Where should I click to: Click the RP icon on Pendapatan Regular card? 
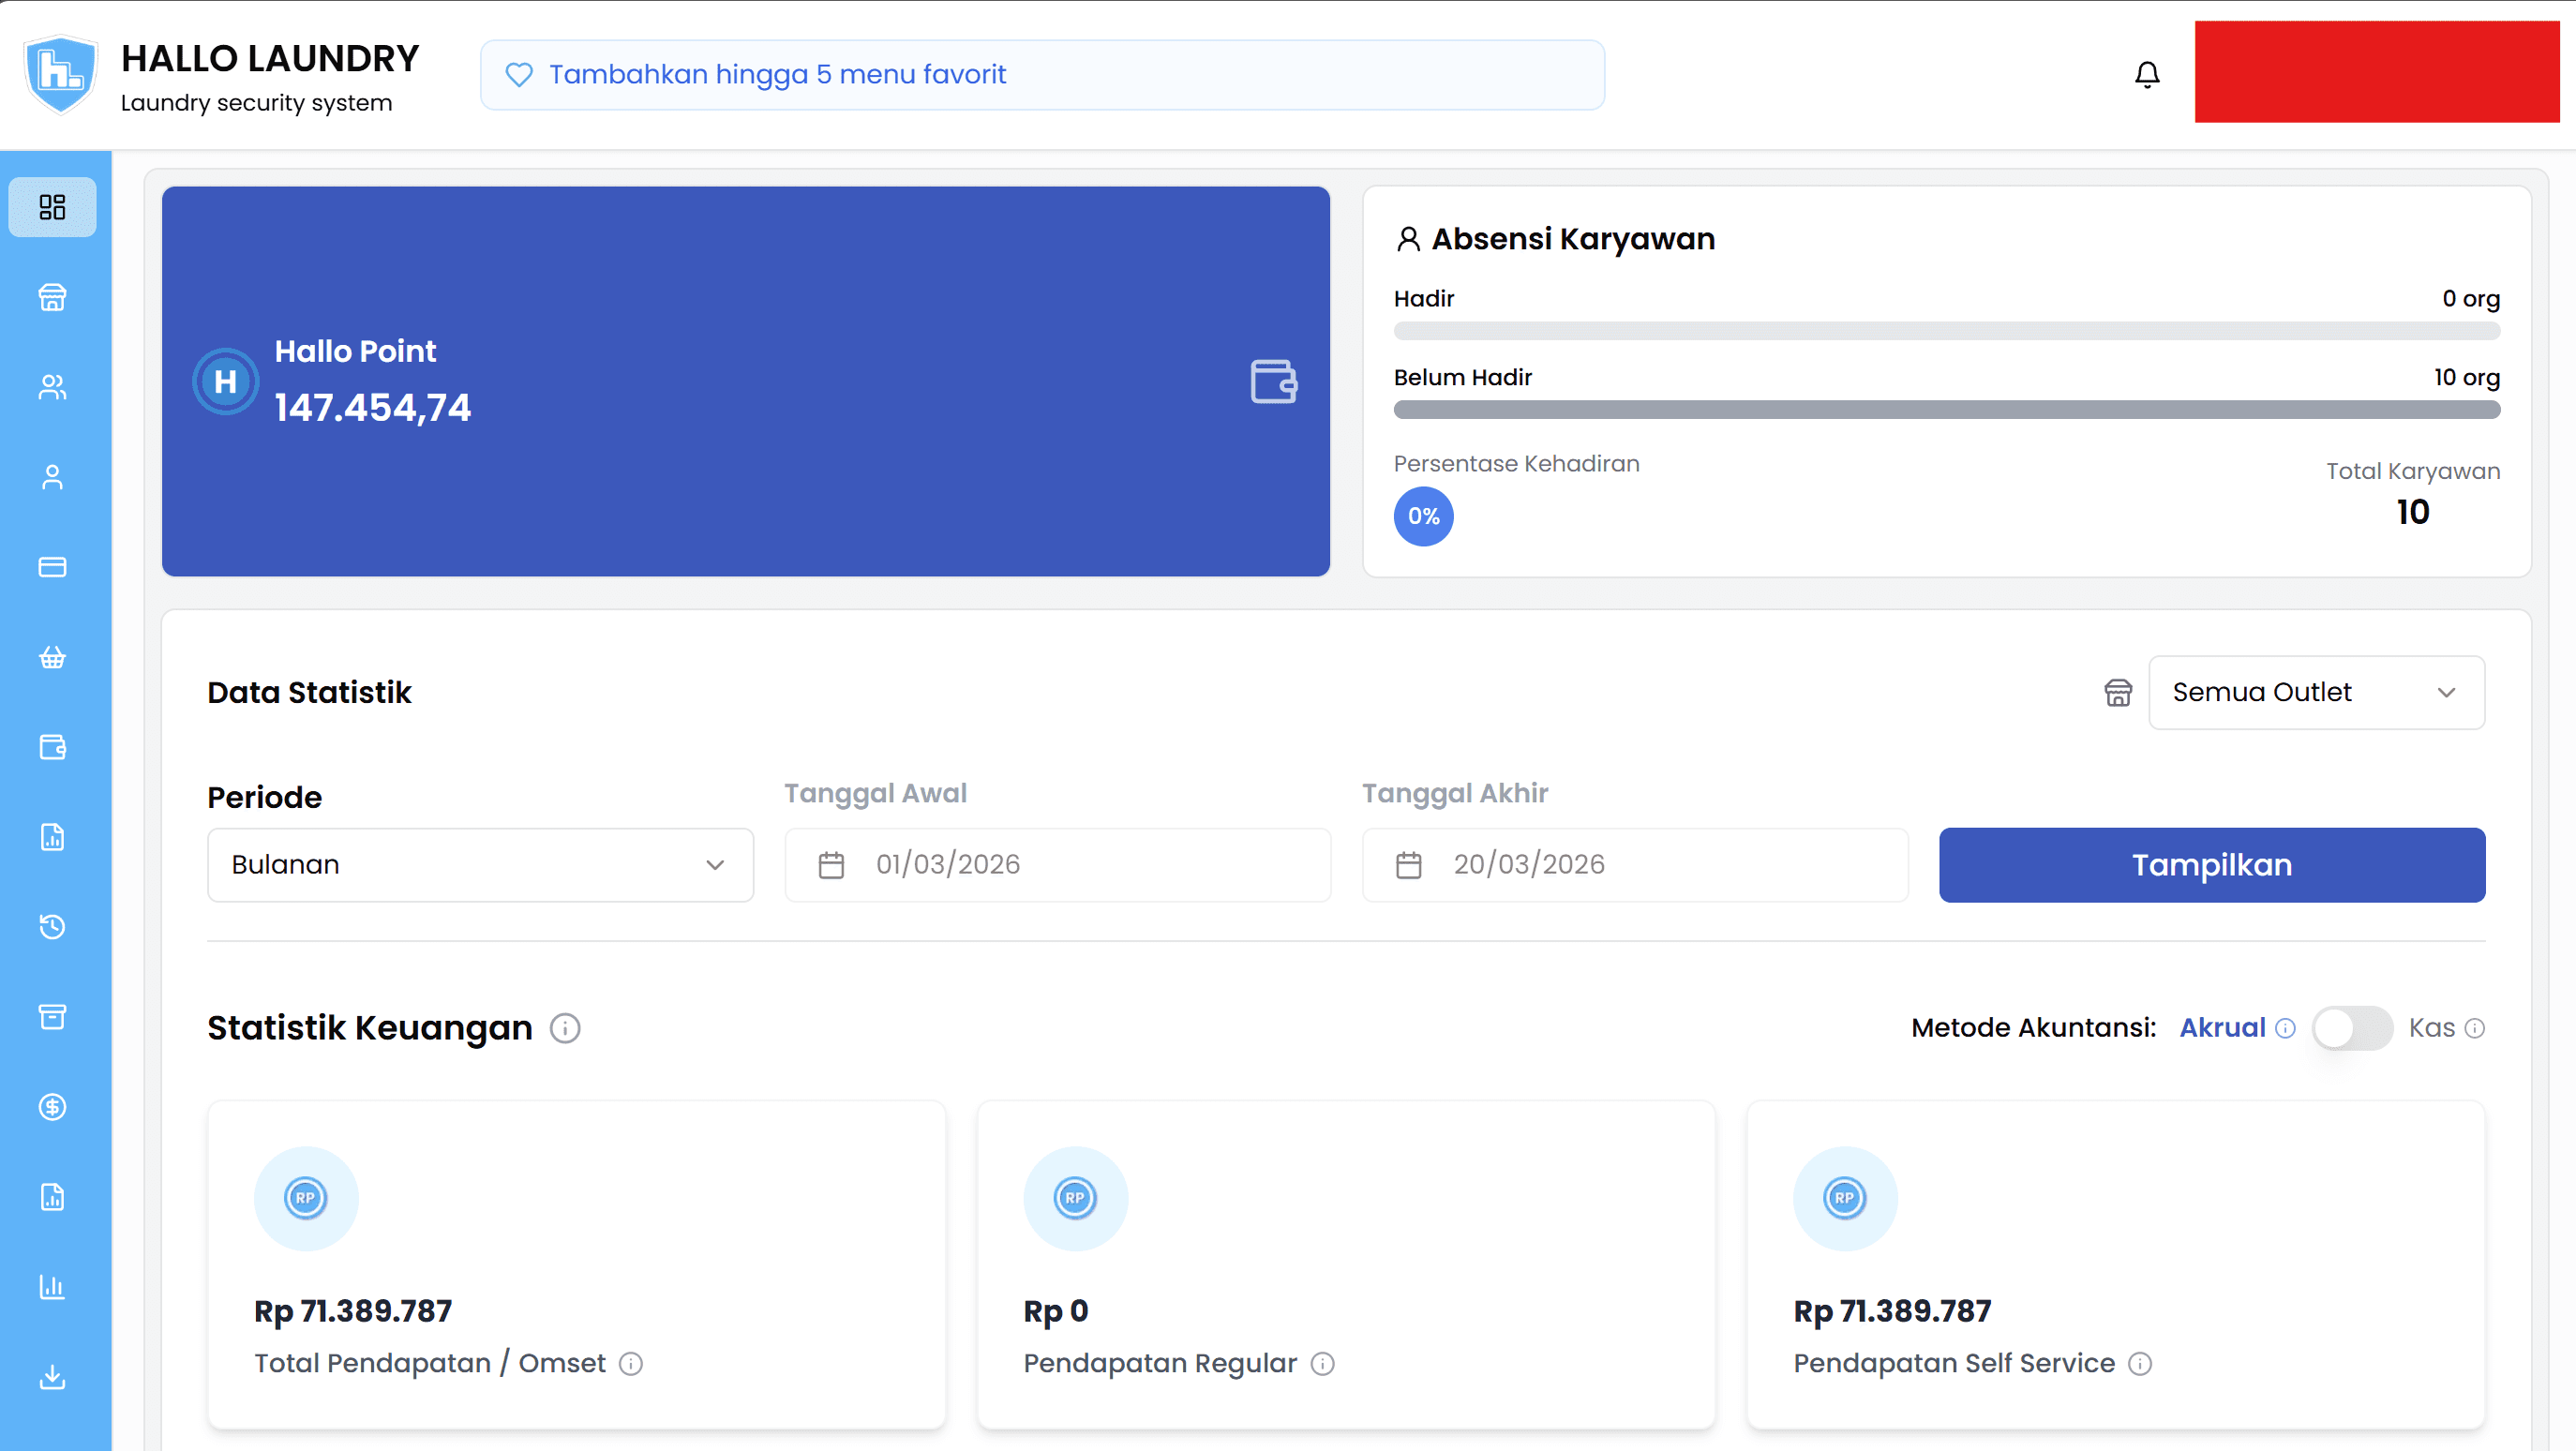tap(1076, 1198)
